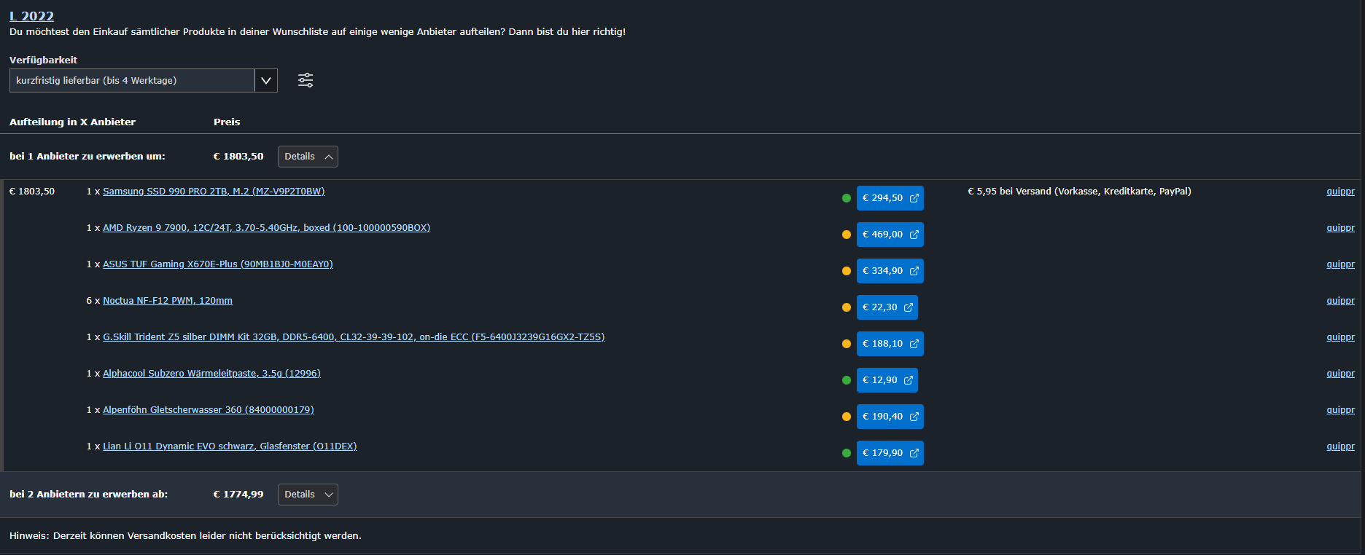Click the € 22,30 price button
Viewport: 1365px width, 555px height.
click(887, 307)
